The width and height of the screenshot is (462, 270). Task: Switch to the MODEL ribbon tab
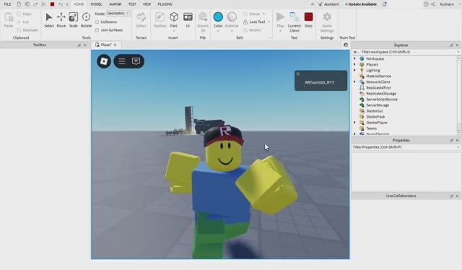tap(96, 4)
